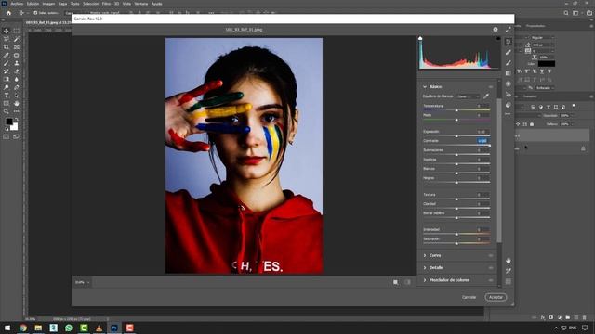Open the Imagen menu
This screenshot has height=334, width=595.
48,4
